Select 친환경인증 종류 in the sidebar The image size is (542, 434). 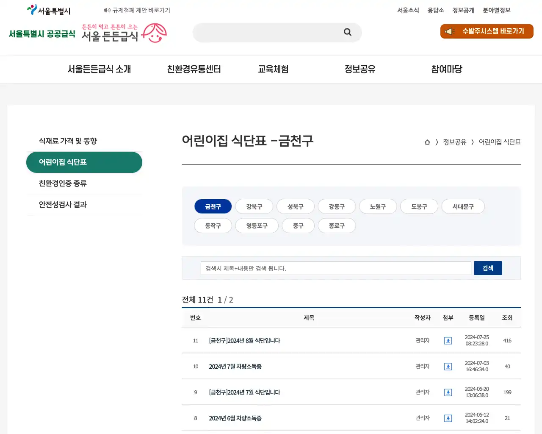tap(62, 183)
